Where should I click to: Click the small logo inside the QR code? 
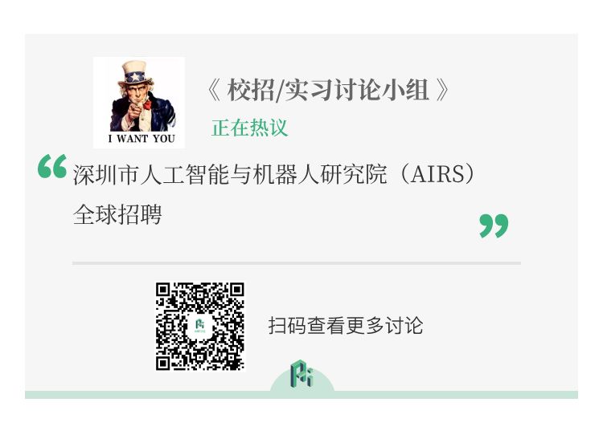(200, 327)
